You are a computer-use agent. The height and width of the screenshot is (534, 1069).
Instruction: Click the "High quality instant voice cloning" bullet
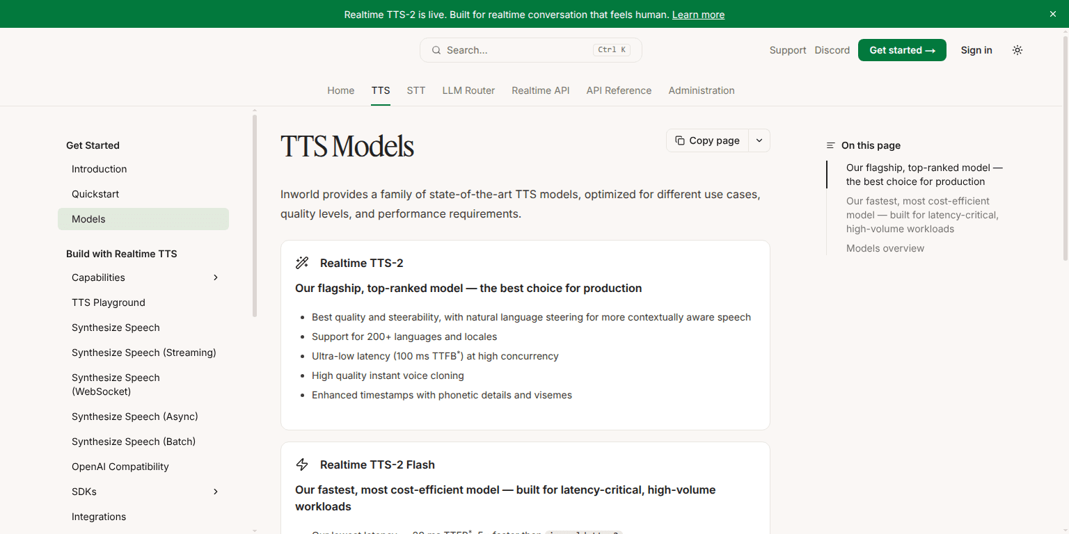[x=388, y=375]
